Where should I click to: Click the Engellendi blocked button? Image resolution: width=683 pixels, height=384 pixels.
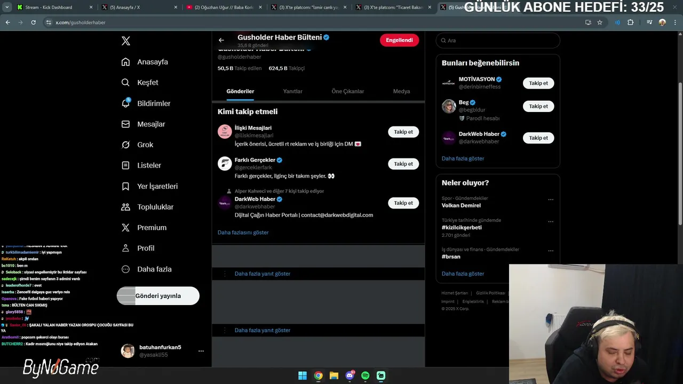(399, 40)
